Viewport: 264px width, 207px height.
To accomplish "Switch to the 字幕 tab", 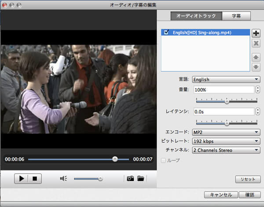I will [236, 16].
